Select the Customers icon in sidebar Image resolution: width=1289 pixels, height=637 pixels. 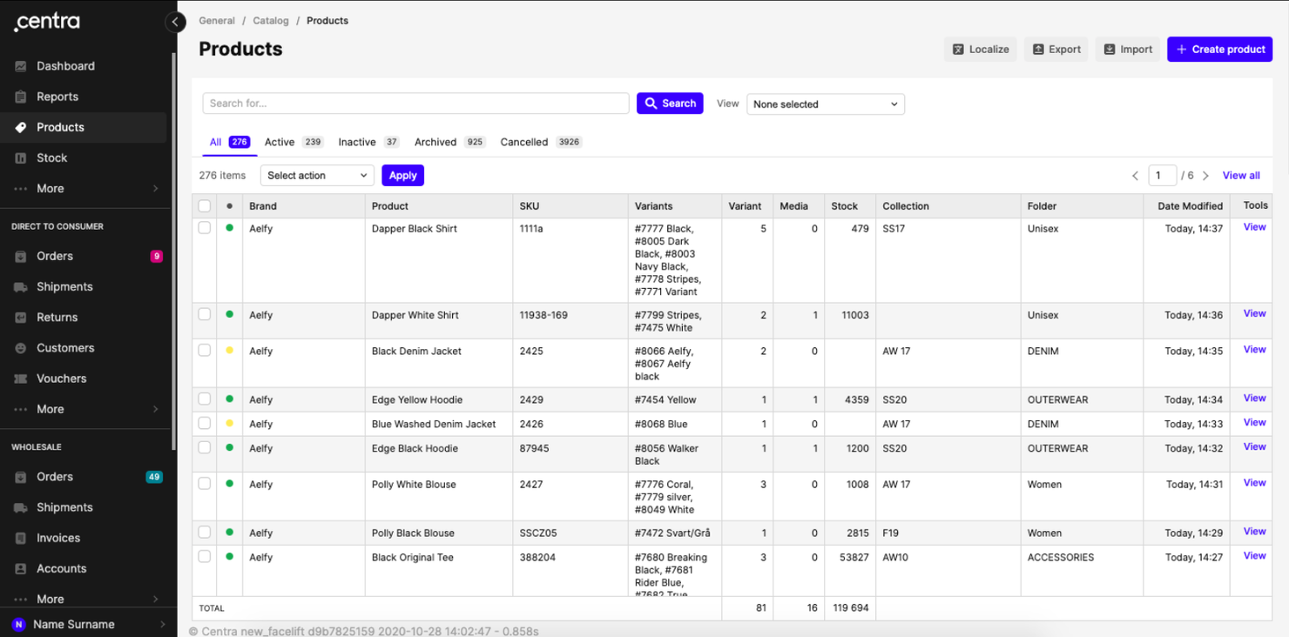21,348
